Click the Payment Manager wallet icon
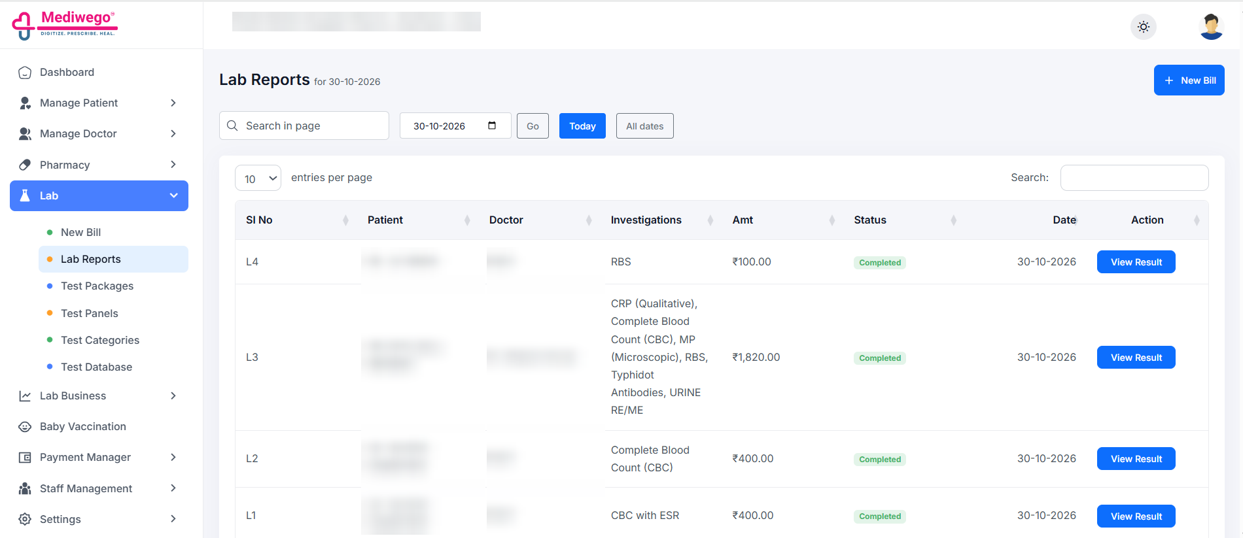Screen dimensions: 1243x538 point(25,458)
